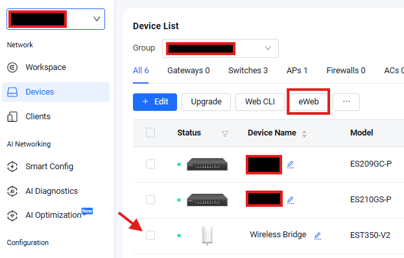Click the online status dot for ES209GC-P
The width and height of the screenshot is (404, 258).
click(x=179, y=164)
